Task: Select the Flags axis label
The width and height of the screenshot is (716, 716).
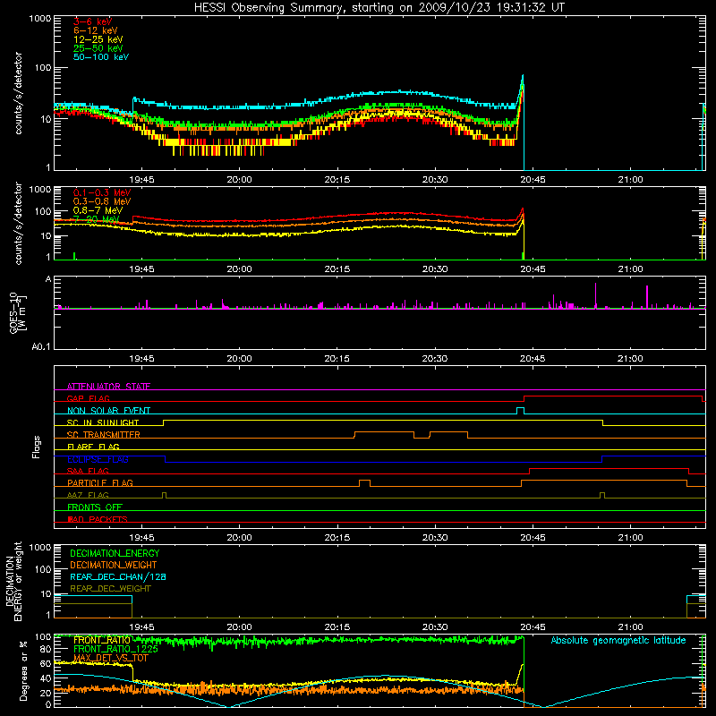Action: coord(36,447)
